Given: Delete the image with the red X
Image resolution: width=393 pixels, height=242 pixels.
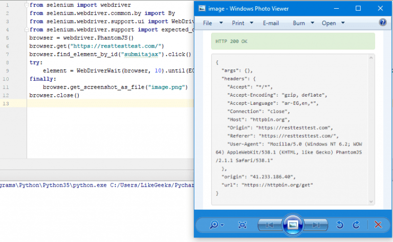Looking at the screenshot, I should point(378,225).
